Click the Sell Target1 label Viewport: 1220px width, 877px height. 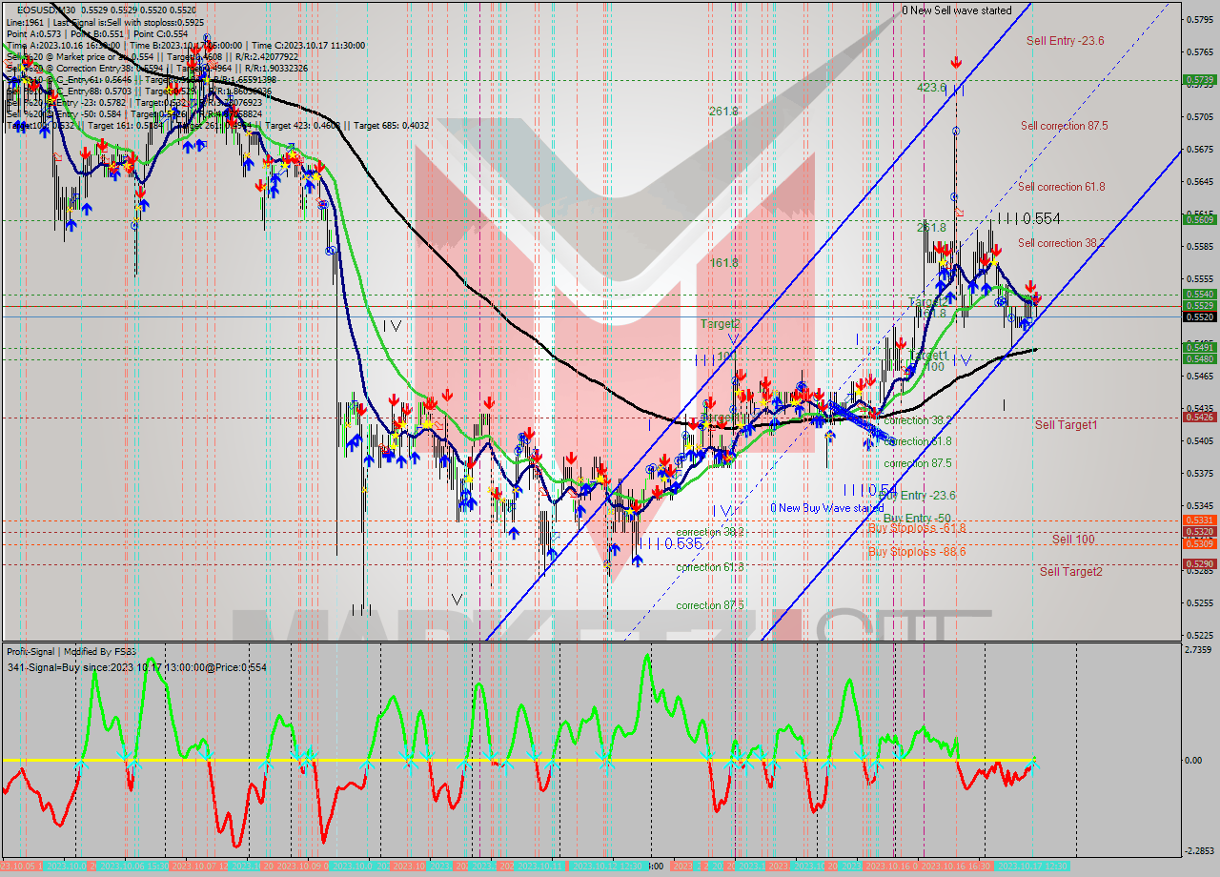coord(1066,425)
